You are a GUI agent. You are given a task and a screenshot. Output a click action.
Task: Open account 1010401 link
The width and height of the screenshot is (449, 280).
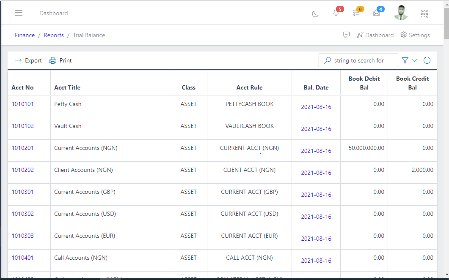[22, 258]
